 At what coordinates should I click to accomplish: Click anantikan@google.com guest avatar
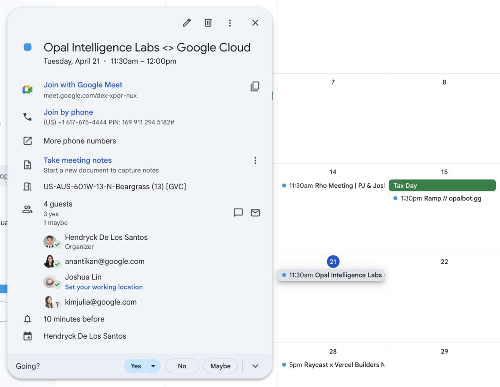coord(50,262)
